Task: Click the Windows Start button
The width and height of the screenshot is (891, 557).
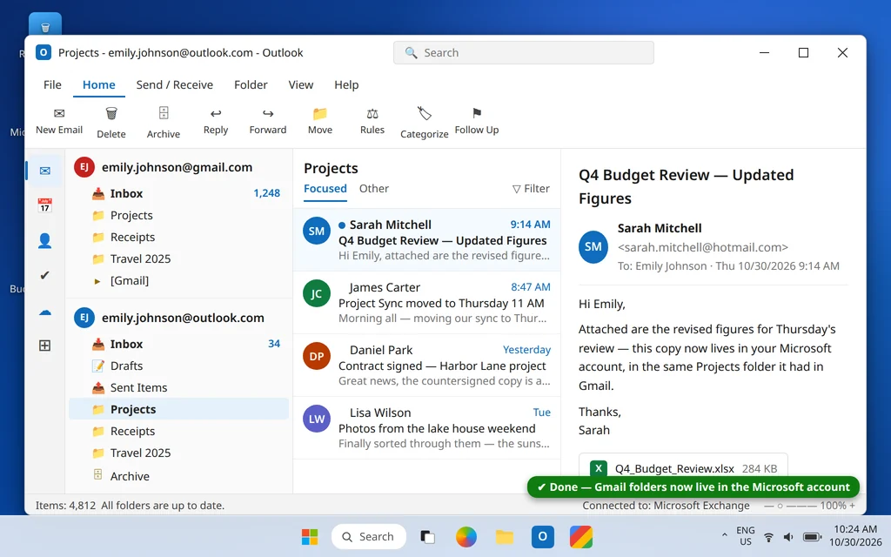Action: pyautogui.click(x=310, y=536)
